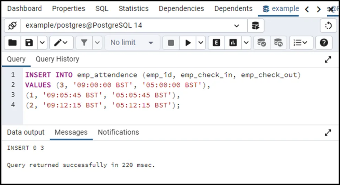Expand the example/postgres@PostgreSQL 14 connection dropdown
Viewport: 340px width, 185px height.
pos(237,26)
